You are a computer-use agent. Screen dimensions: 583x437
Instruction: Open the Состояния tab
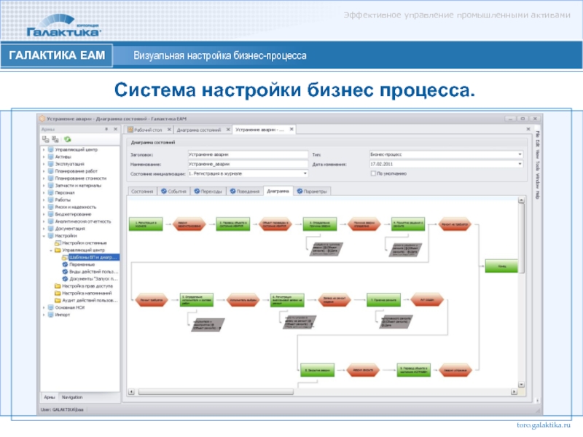point(142,192)
